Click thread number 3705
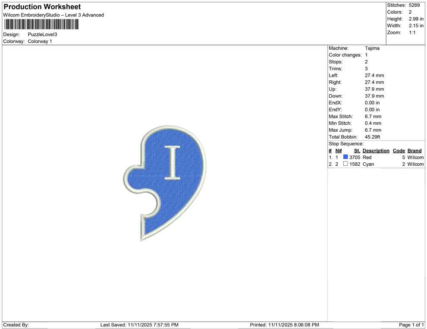Viewport: 427px width, 329px height. point(355,157)
